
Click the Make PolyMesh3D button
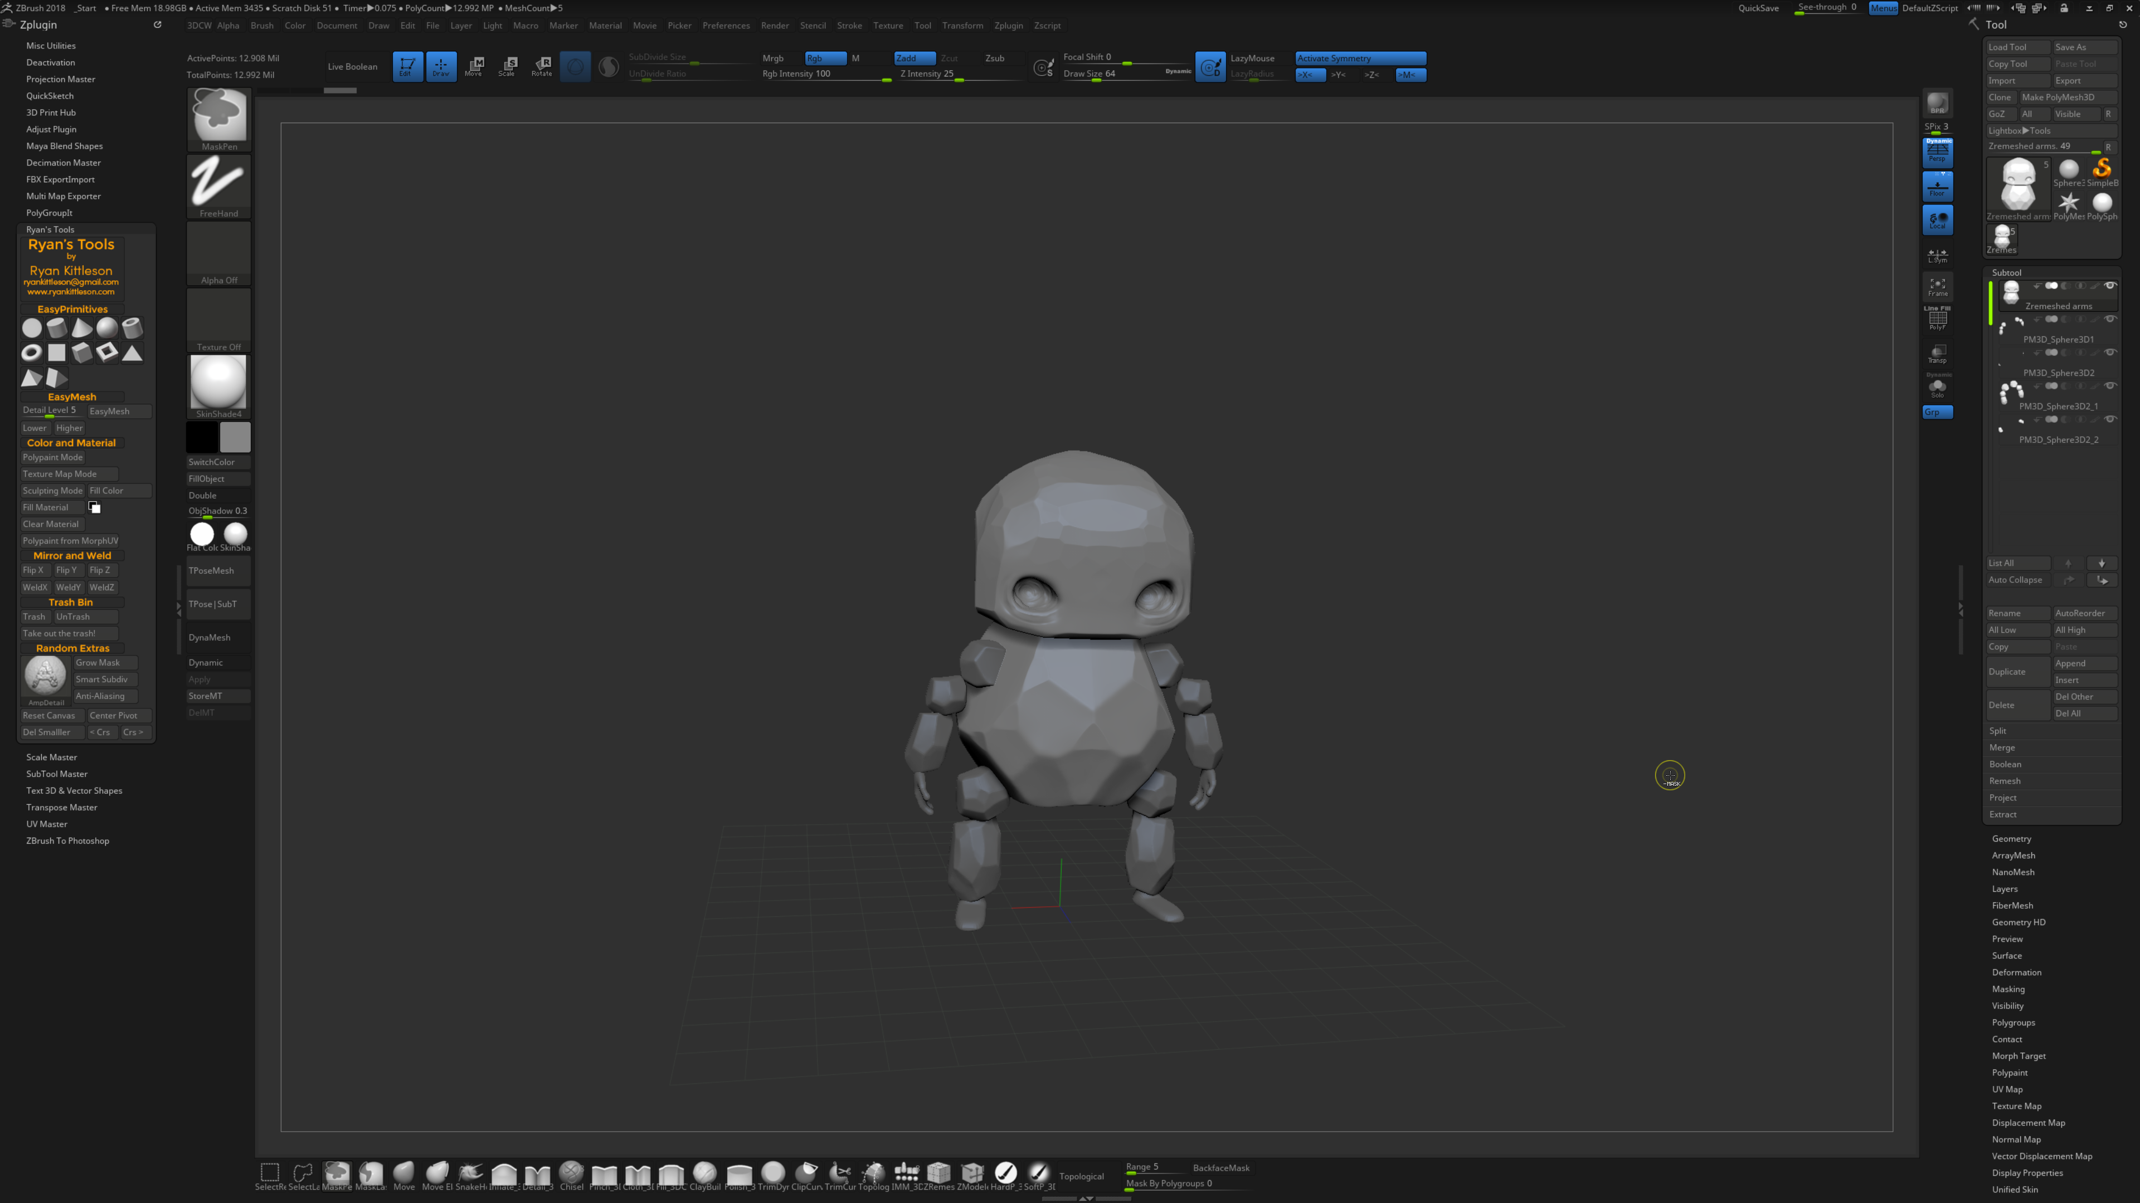pyautogui.click(x=2069, y=97)
